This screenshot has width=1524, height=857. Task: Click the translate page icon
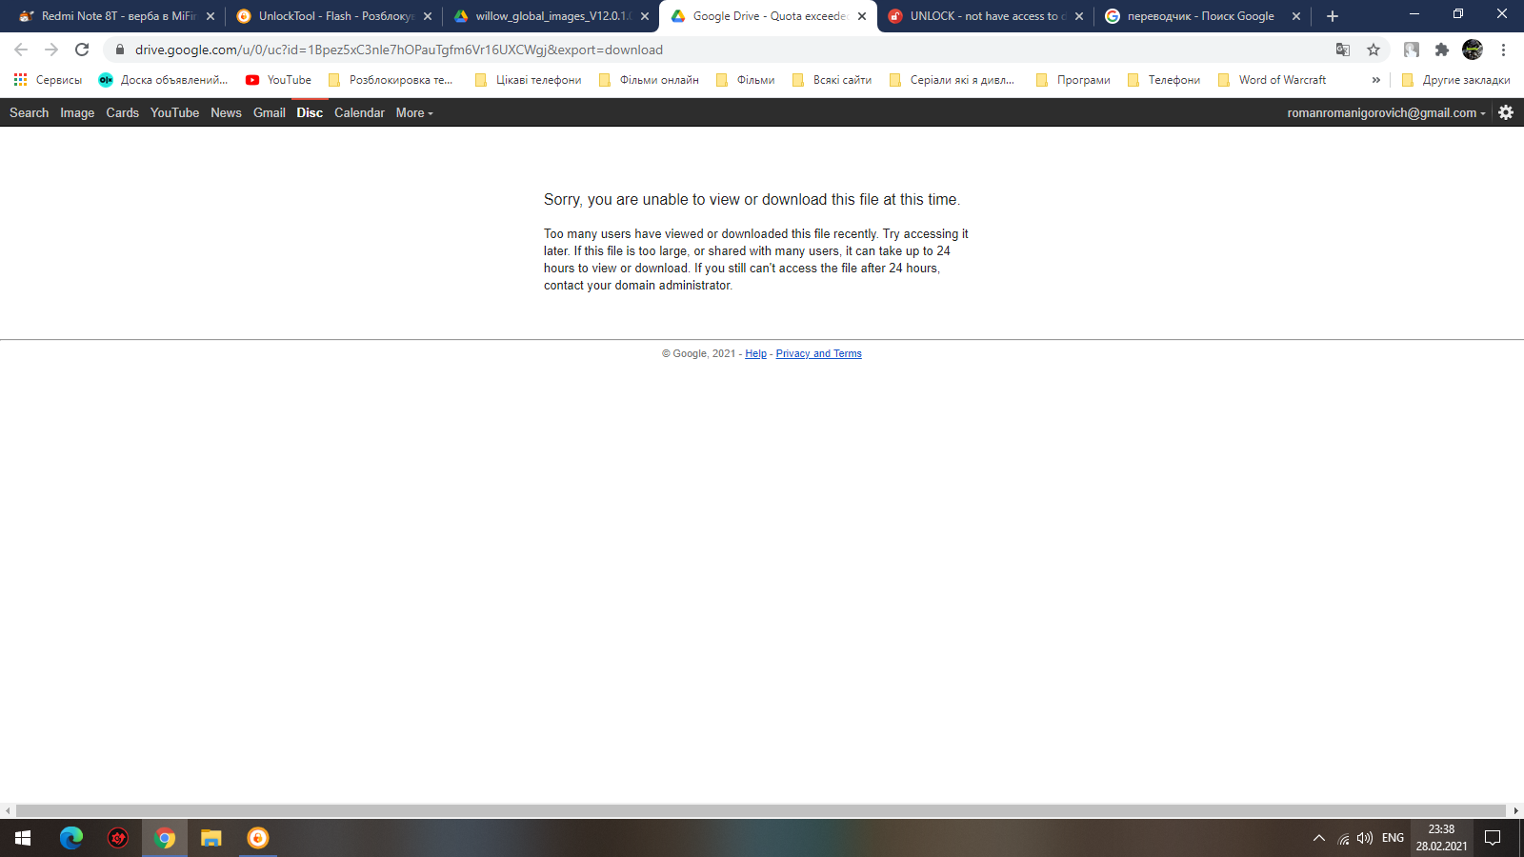tap(1343, 50)
